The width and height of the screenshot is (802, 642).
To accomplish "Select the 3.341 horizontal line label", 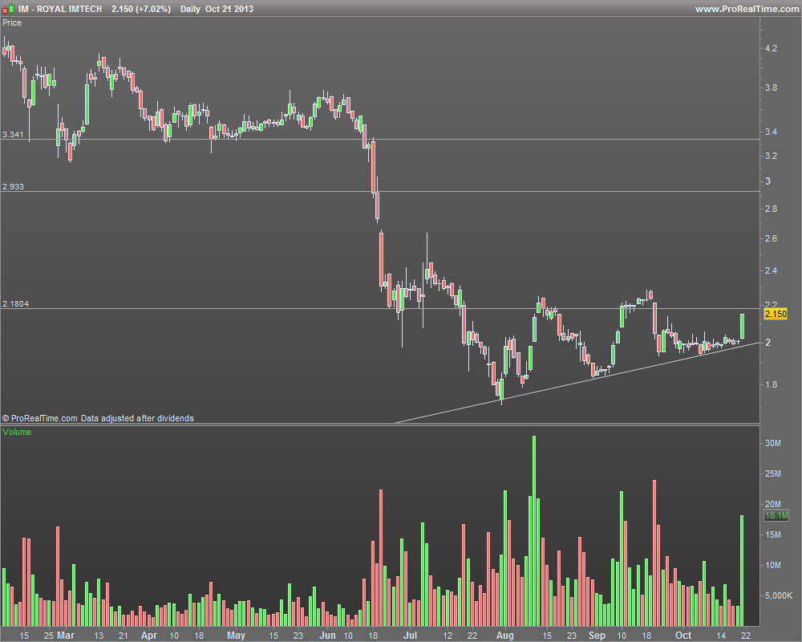I will coord(13,135).
